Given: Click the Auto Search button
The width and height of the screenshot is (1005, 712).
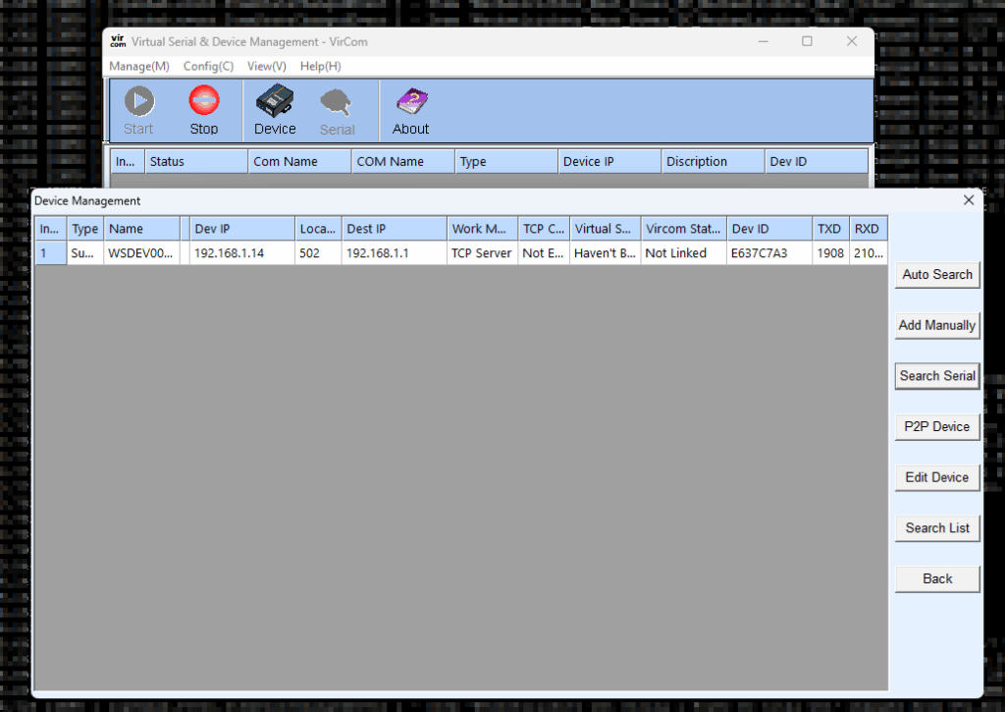Looking at the screenshot, I should (937, 275).
